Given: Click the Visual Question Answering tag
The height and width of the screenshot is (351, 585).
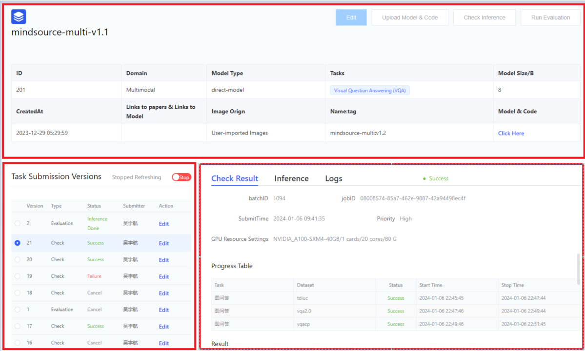Looking at the screenshot, I should click(370, 90).
